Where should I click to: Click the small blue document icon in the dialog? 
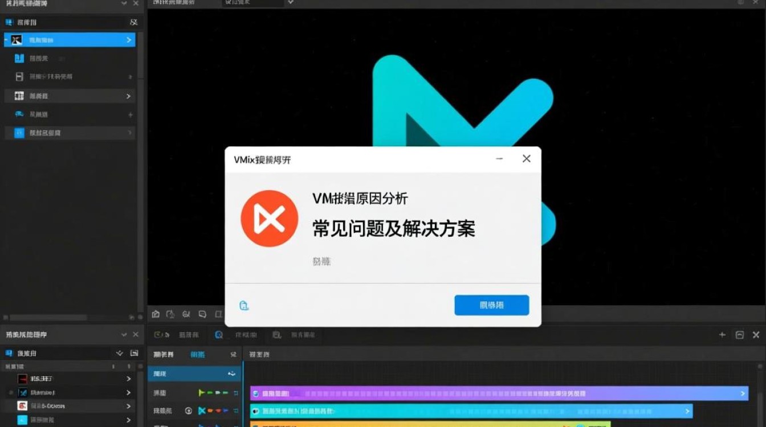[x=244, y=305]
